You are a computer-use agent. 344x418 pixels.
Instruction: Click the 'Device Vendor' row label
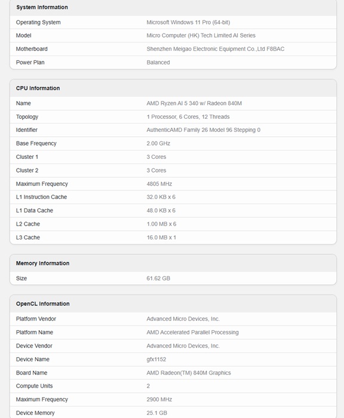[x=34, y=346]
